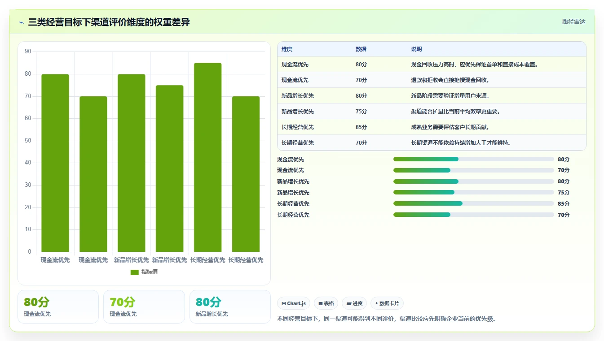The width and height of the screenshot is (604, 341).
Task: Click the 现金流优先 70分 progress bar
Action: 474,170
